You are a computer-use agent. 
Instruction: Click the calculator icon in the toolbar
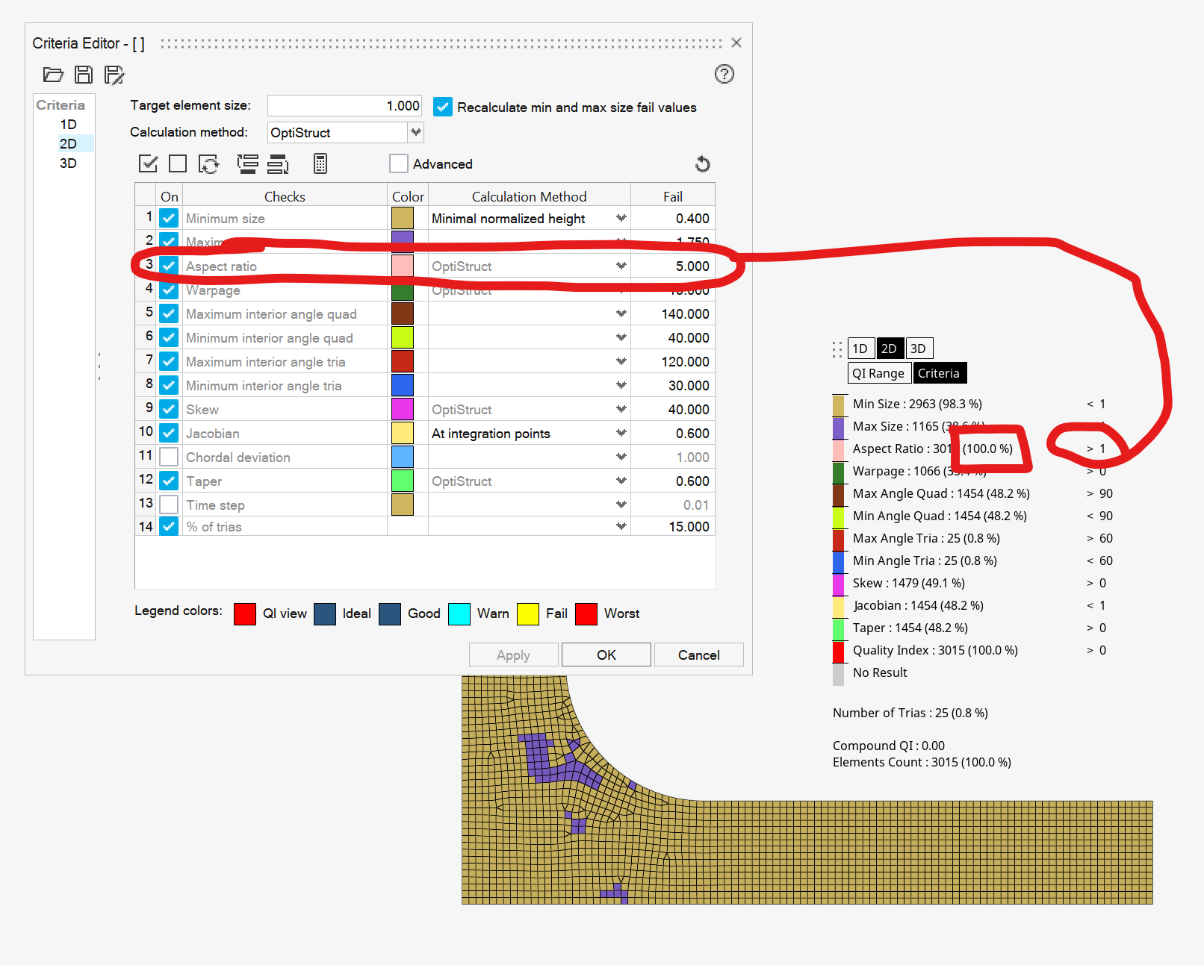click(x=320, y=163)
